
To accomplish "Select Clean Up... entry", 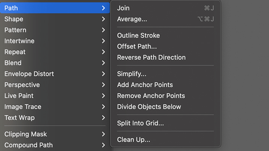I will pyautogui.click(x=166, y=139).
